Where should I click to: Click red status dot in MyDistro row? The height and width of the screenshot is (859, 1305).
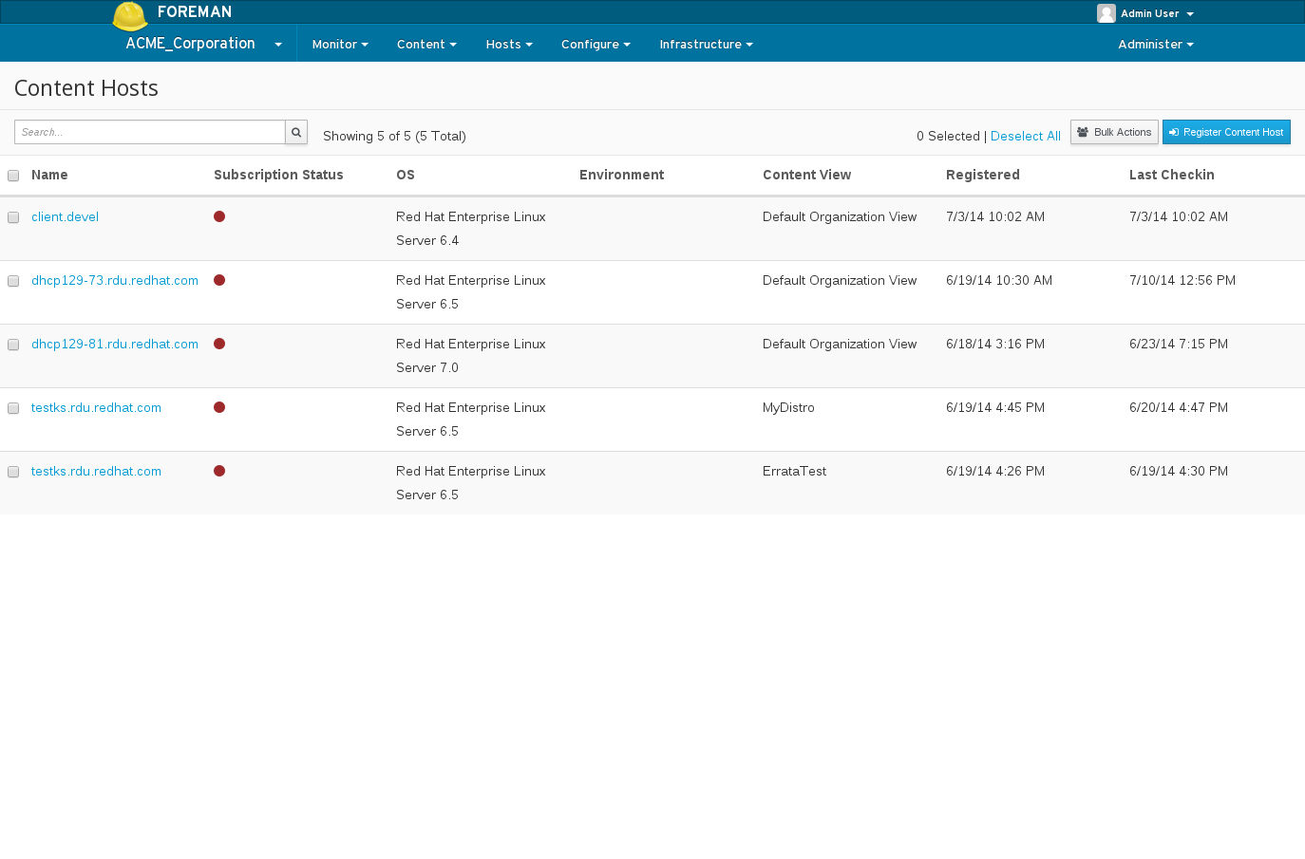click(x=219, y=407)
